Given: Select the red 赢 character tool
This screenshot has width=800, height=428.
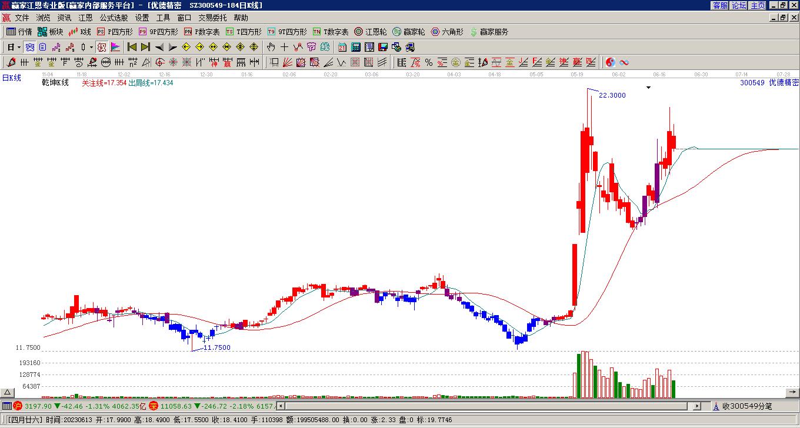Looking at the screenshot, I should click(x=227, y=62).
